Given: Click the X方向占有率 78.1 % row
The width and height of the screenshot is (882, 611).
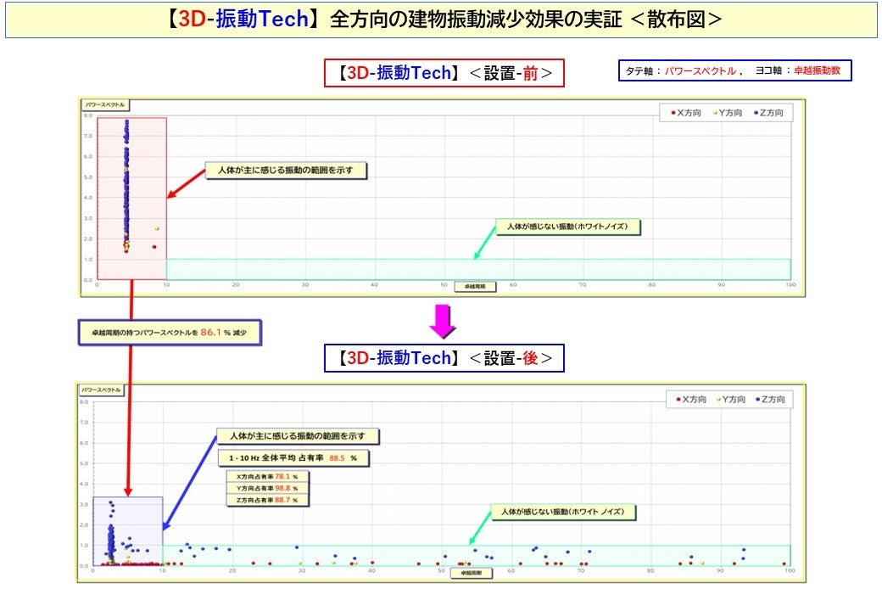Looking at the screenshot, I should [x=267, y=477].
